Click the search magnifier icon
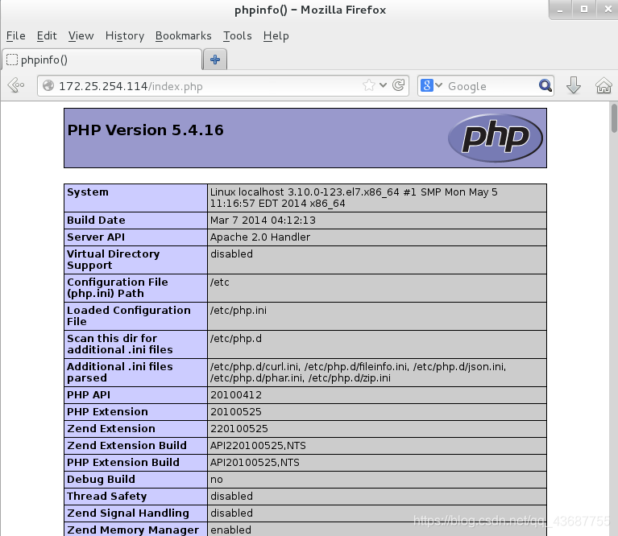 pyautogui.click(x=545, y=85)
